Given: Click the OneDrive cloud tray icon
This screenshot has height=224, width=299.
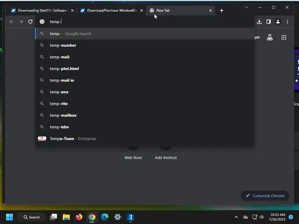Looking at the screenshot, I should pos(246,217).
